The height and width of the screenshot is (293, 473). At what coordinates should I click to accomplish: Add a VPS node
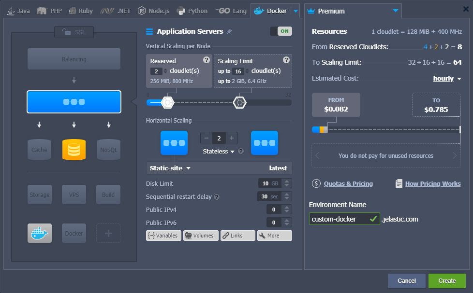(x=74, y=194)
